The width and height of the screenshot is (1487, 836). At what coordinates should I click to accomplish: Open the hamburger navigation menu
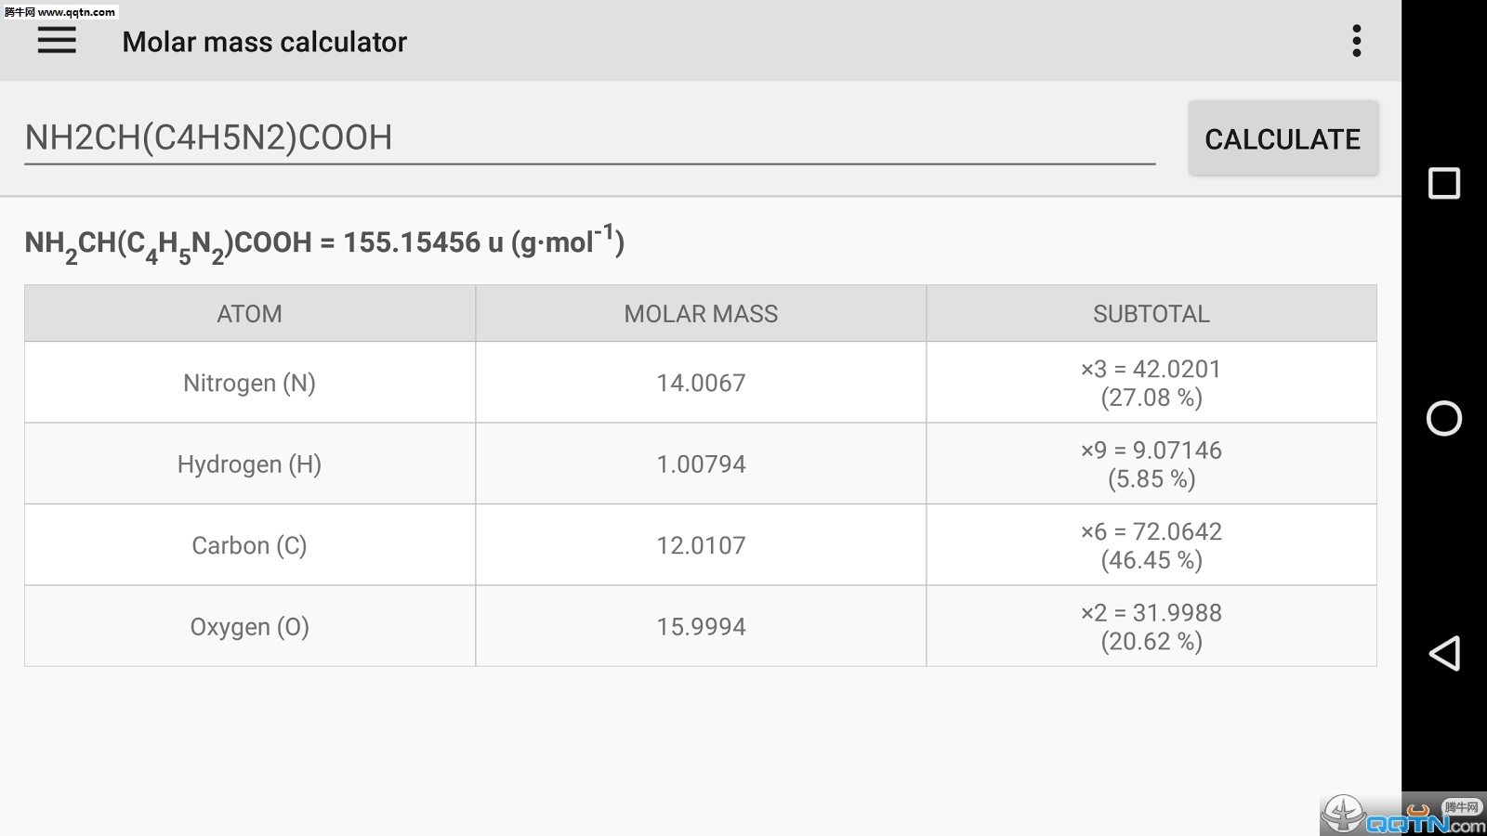57,41
